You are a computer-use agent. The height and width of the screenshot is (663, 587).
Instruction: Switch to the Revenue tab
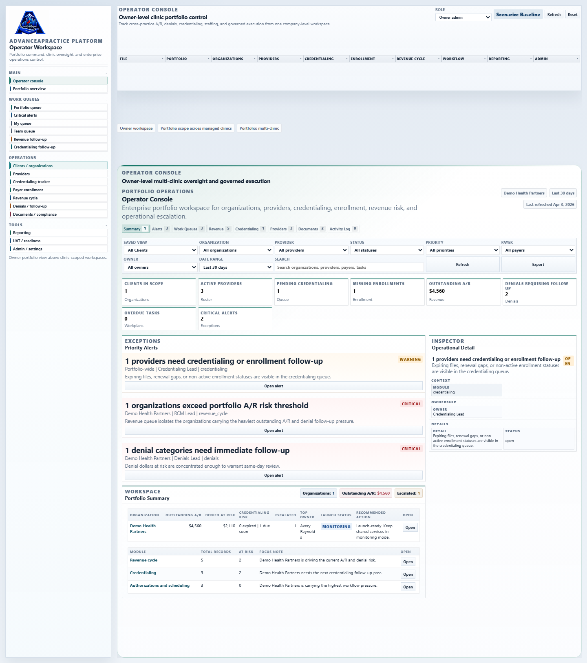point(219,229)
